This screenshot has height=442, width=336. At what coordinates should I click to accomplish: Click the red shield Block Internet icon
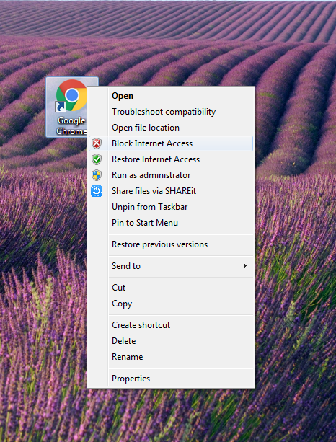coord(97,143)
